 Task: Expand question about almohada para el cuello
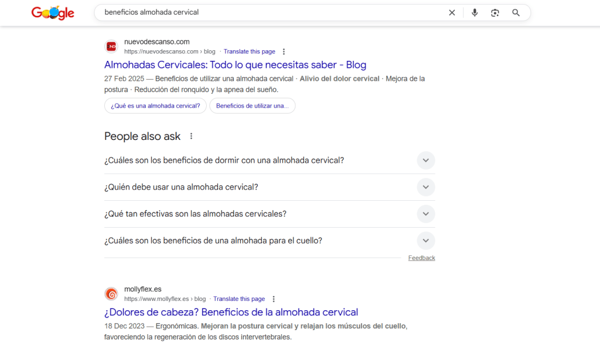coord(426,241)
